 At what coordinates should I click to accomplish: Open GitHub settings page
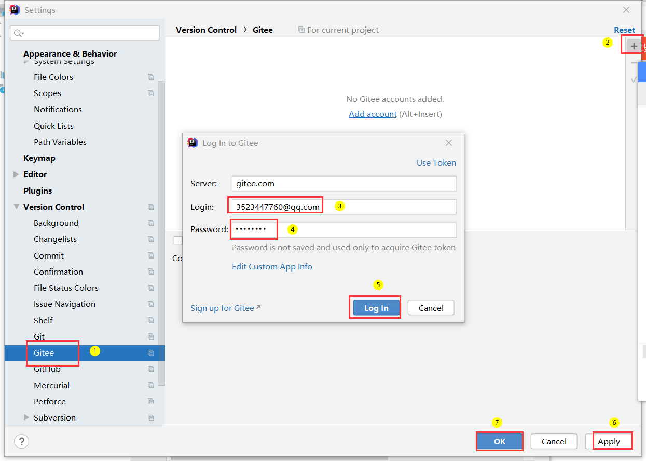(x=47, y=369)
